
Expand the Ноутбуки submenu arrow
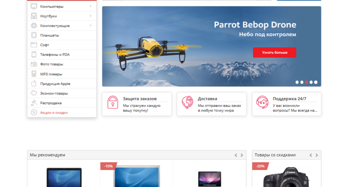click(x=90, y=16)
